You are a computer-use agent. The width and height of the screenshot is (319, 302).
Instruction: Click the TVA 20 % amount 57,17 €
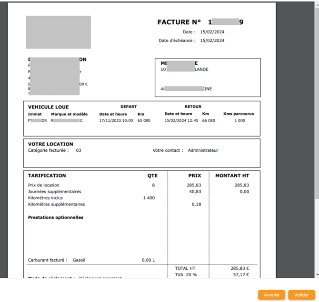(x=241, y=275)
